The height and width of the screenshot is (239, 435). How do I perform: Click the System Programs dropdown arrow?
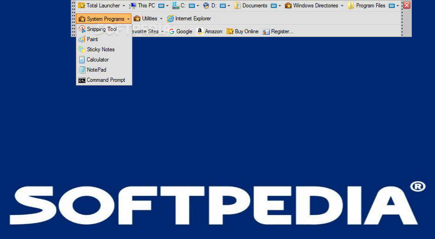click(129, 19)
